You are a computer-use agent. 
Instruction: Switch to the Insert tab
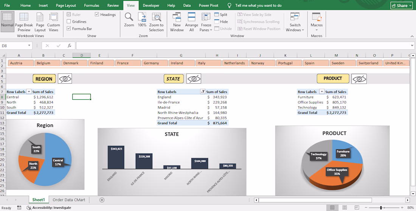43,5
